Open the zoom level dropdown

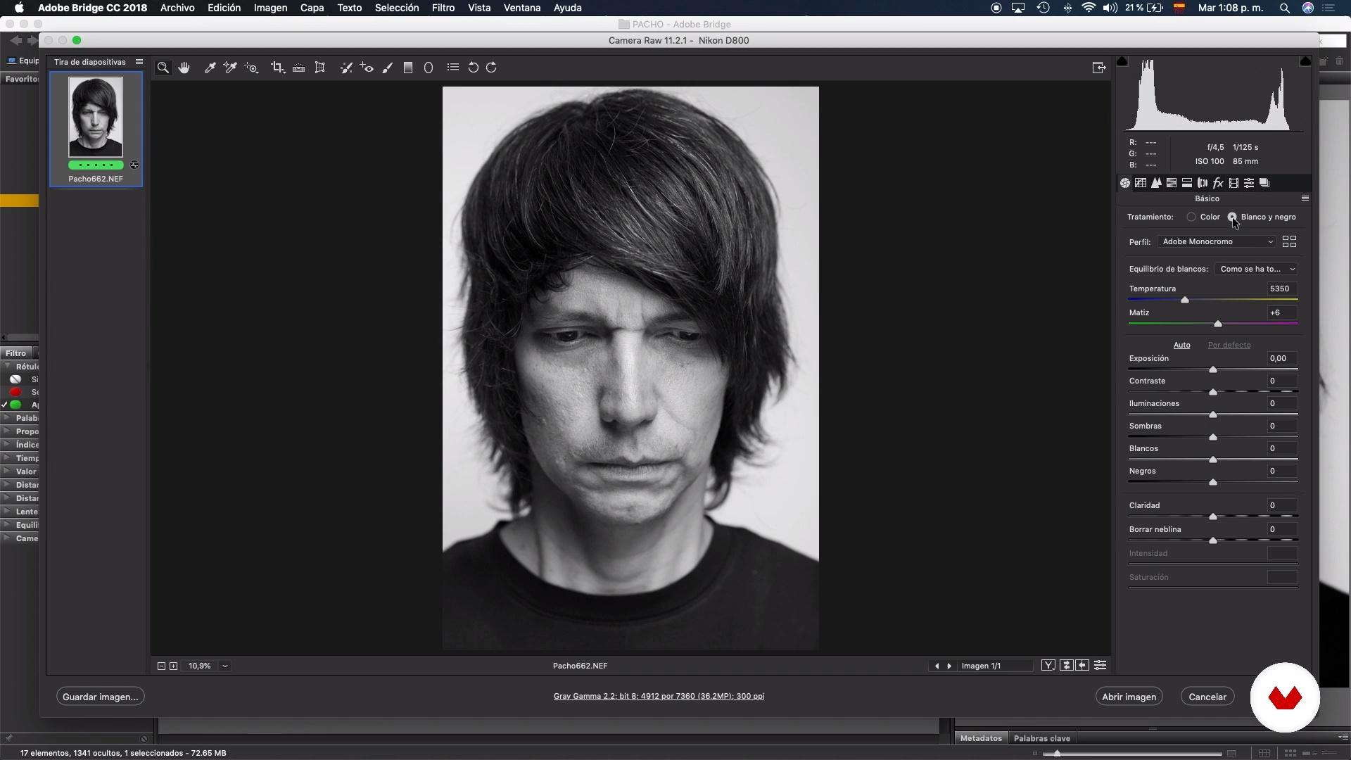coord(225,666)
